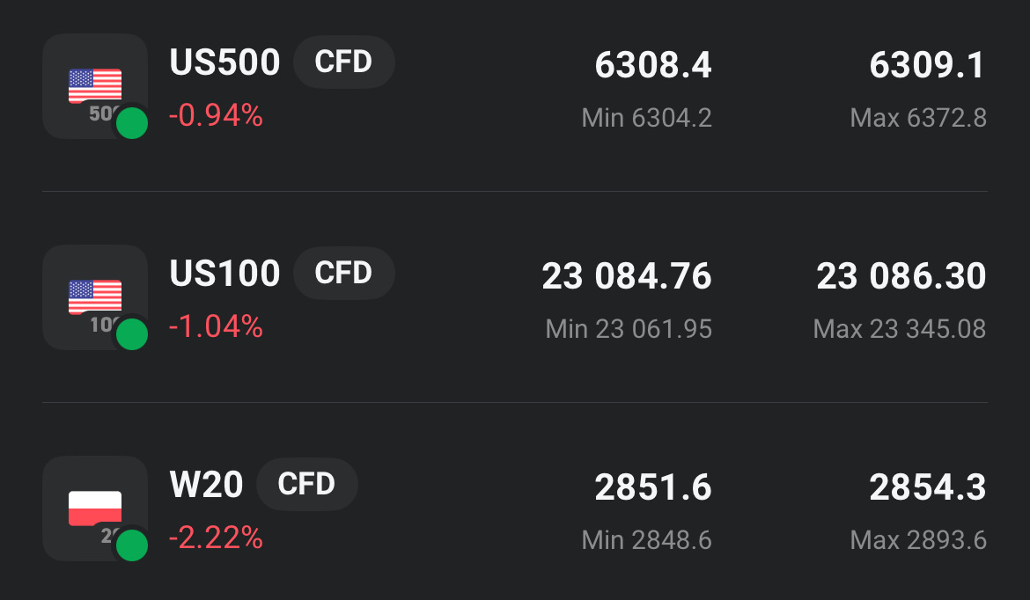Choose the W20 ask price 2854.3
This screenshot has height=600, width=1030.
[928, 487]
